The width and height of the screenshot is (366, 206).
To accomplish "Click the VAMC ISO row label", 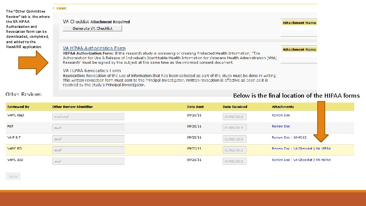I will pos(15,160).
